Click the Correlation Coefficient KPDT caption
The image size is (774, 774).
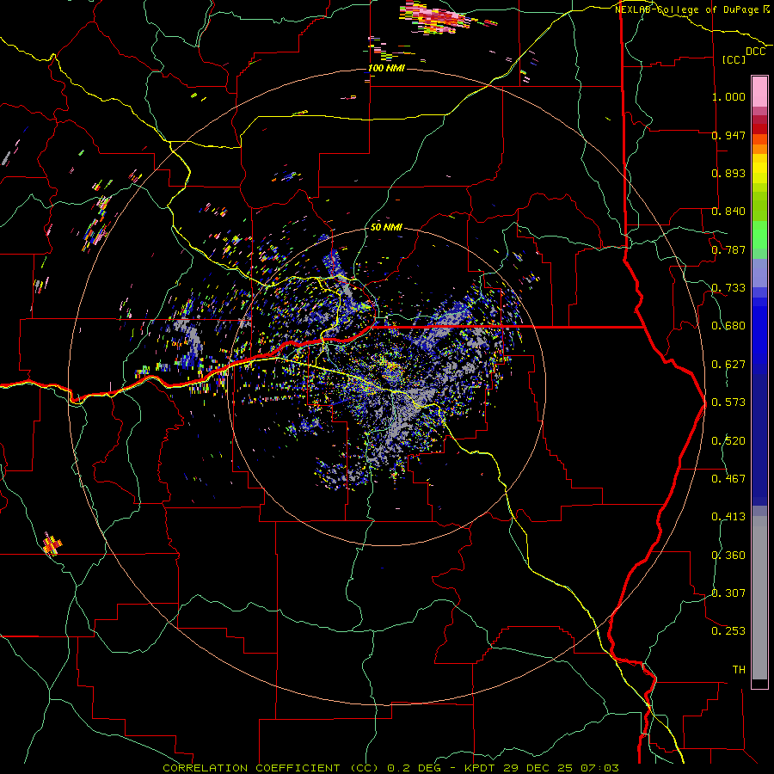click(x=390, y=768)
